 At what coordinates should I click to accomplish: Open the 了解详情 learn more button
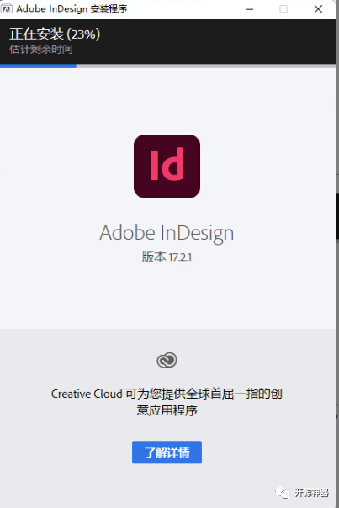(167, 452)
